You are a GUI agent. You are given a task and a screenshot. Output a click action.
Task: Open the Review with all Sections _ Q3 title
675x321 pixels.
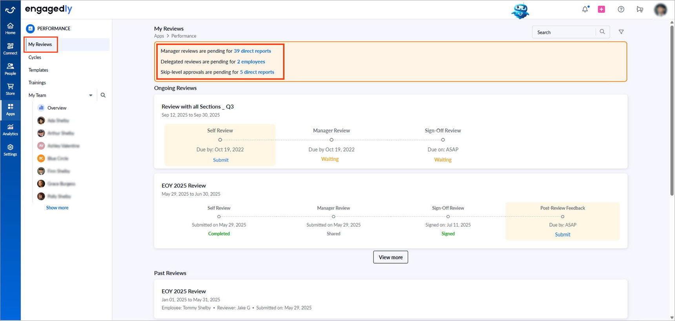point(197,106)
